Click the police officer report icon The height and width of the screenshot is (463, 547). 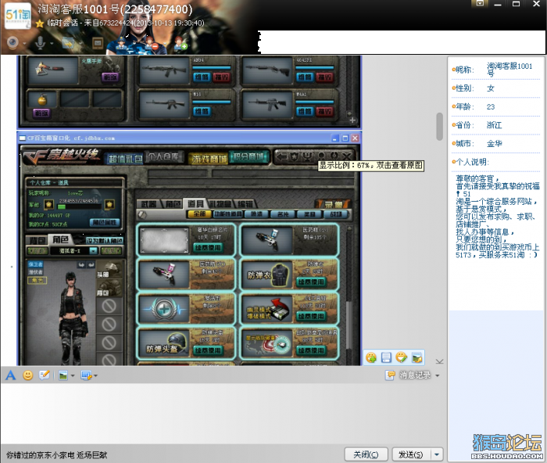[121, 43]
